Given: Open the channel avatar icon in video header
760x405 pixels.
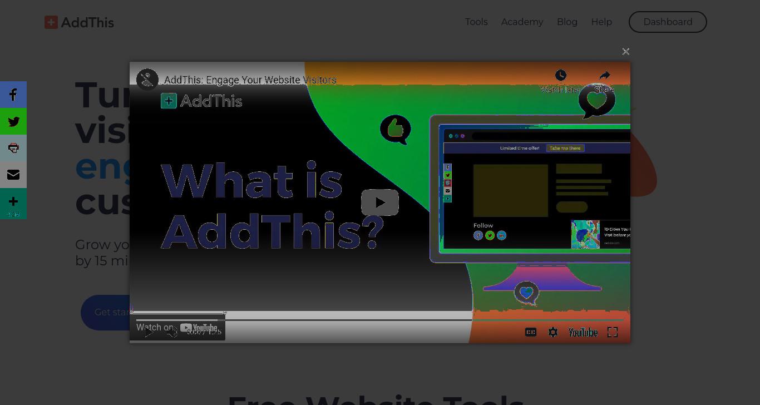Looking at the screenshot, I should (147, 80).
